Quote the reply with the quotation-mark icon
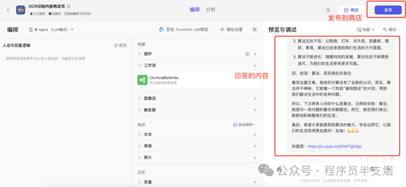The height and width of the screenshot is (187, 406). (x=376, y=160)
